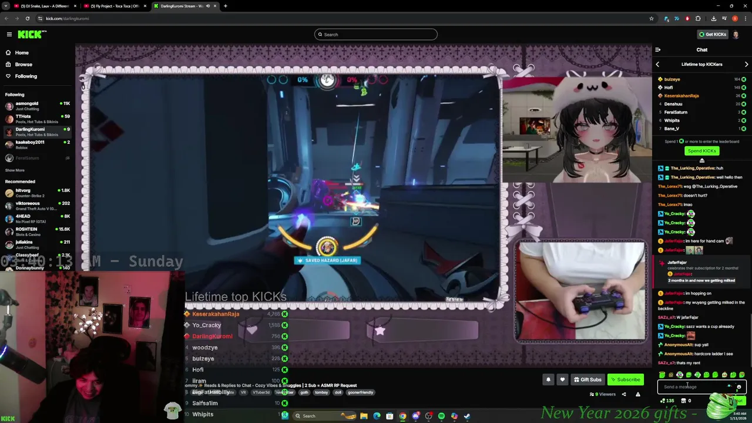Open Following in sidebar

(26, 76)
